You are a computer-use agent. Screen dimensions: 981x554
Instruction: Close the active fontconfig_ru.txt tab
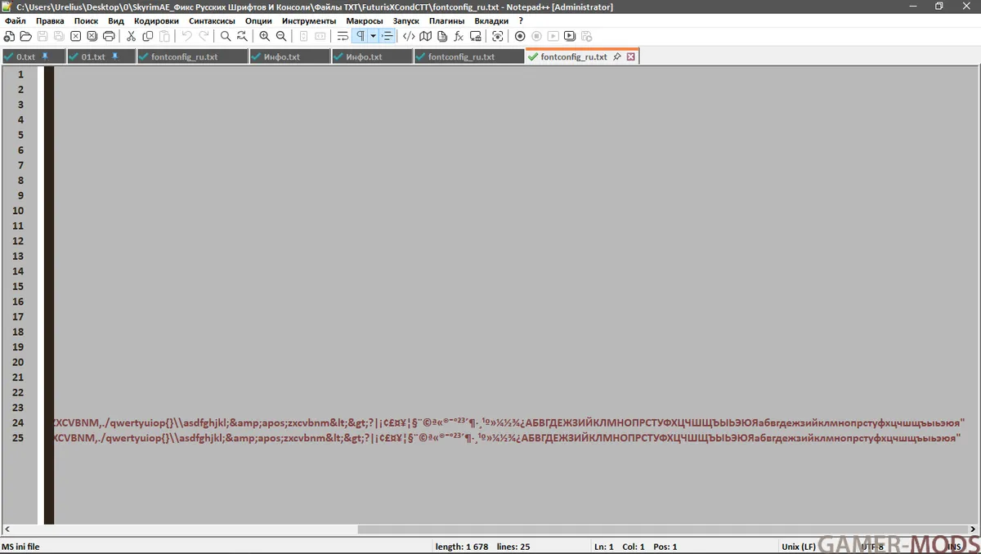click(630, 57)
